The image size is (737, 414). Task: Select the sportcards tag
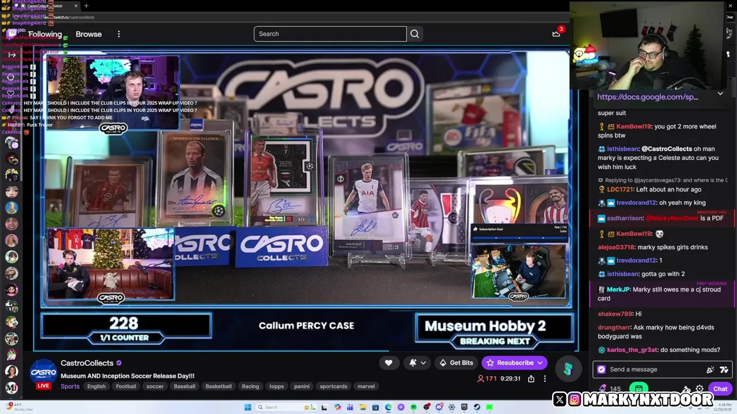point(333,386)
